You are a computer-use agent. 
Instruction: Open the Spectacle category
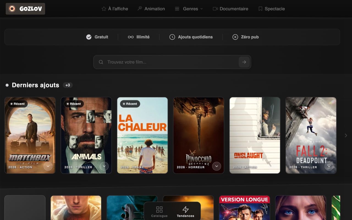coord(271,9)
